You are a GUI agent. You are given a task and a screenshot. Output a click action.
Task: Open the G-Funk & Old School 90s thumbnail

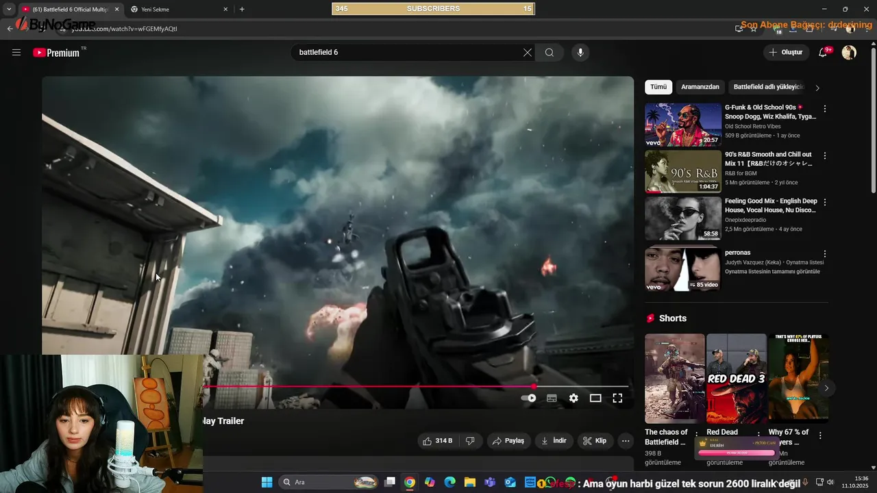(x=683, y=125)
